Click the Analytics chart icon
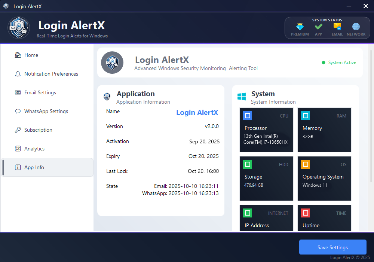 pyautogui.click(x=18, y=149)
